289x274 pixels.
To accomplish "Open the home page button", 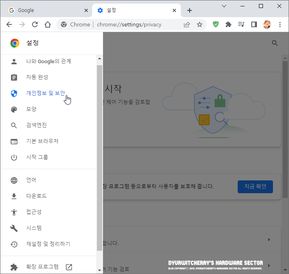I will (x=48, y=24).
